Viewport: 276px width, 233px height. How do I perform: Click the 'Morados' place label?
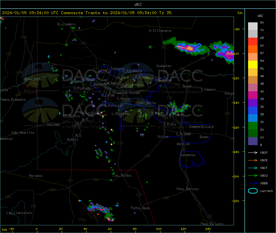pyautogui.click(x=36, y=176)
